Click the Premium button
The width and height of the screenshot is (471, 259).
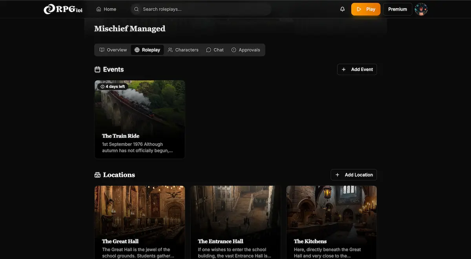pyautogui.click(x=397, y=9)
